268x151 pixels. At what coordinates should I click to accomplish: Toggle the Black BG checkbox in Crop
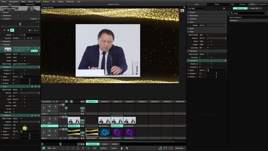[14, 112]
